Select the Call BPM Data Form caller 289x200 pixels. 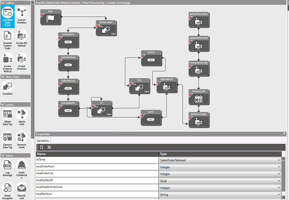point(8,17)
